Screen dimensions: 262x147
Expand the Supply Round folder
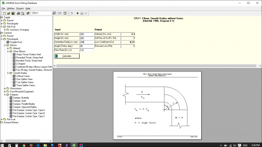coord(2,21)
